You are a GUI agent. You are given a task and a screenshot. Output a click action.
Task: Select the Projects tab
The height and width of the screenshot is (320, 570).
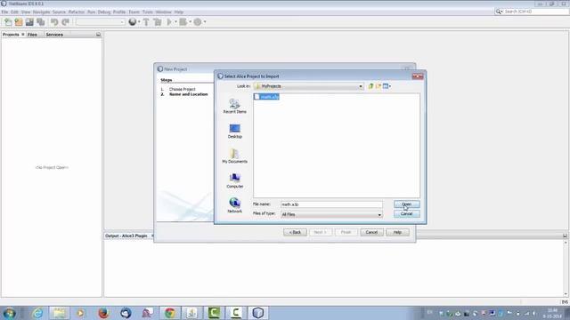pyautogui.click(x=11, y=35)
